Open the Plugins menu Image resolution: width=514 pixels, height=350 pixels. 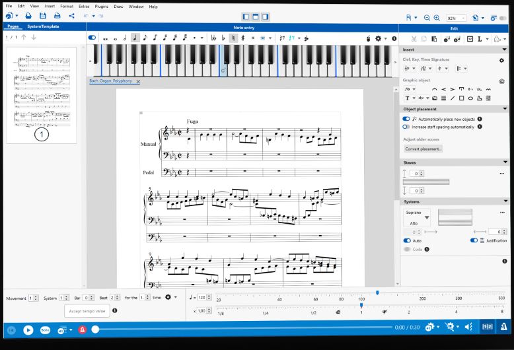point(101,7)
